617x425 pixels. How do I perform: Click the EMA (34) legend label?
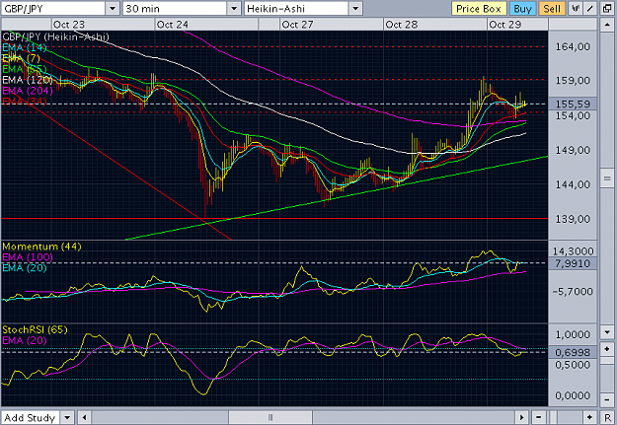[x=25, y=101]
